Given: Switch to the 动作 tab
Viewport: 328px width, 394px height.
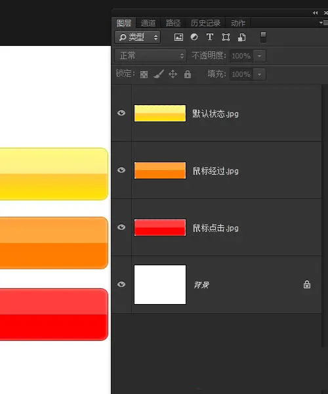Looking at the screenshot, I should (x=238, y=23).
